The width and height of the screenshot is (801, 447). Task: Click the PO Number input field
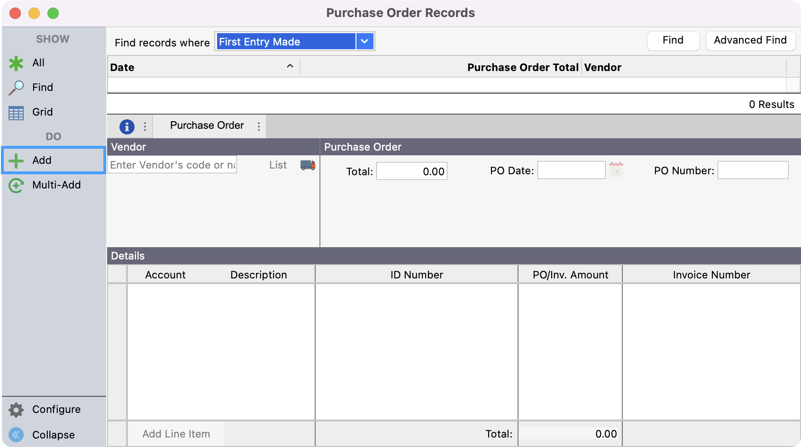pos(753,170)
